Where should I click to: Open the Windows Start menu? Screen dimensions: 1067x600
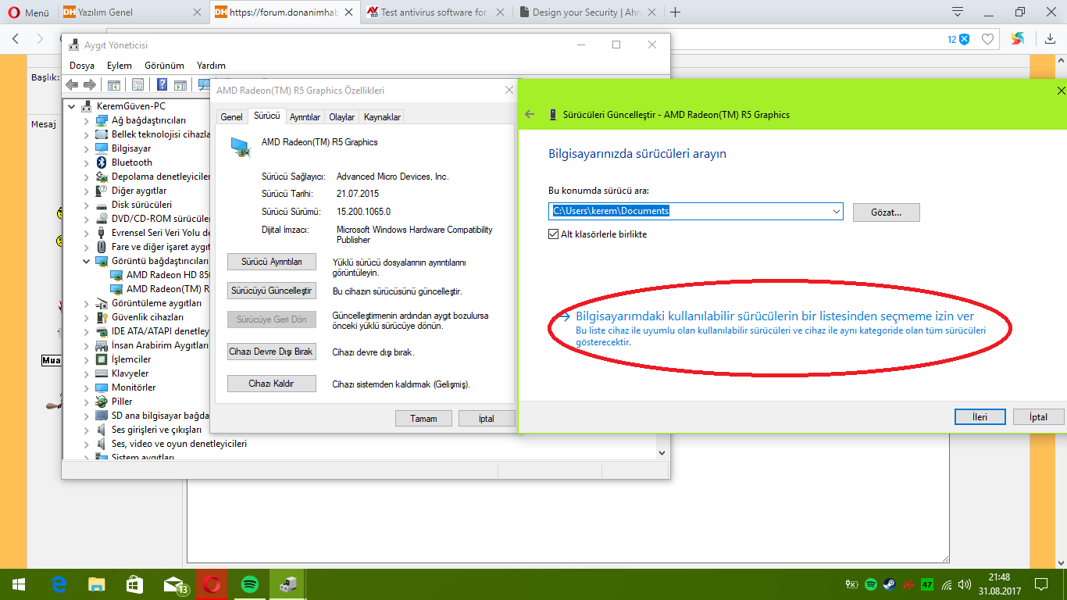tap(17, 584)
